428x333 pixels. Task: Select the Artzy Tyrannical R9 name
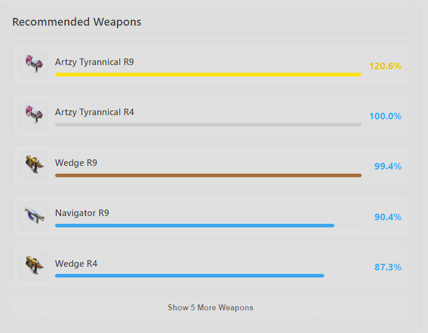coord(94,61)
